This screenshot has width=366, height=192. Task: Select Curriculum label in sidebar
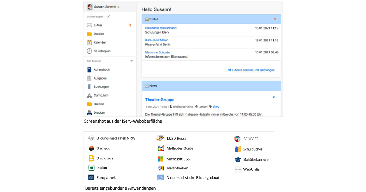coord(101,95)
